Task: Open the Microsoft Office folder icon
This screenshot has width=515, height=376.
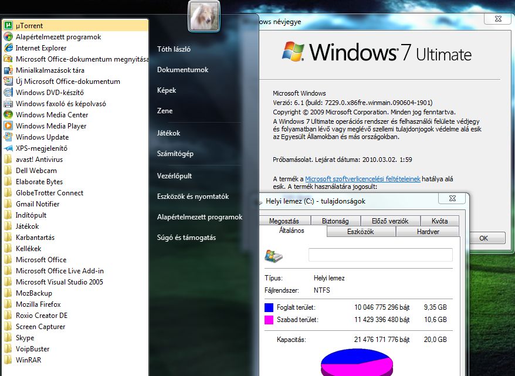Action: [x=8, y=260]
